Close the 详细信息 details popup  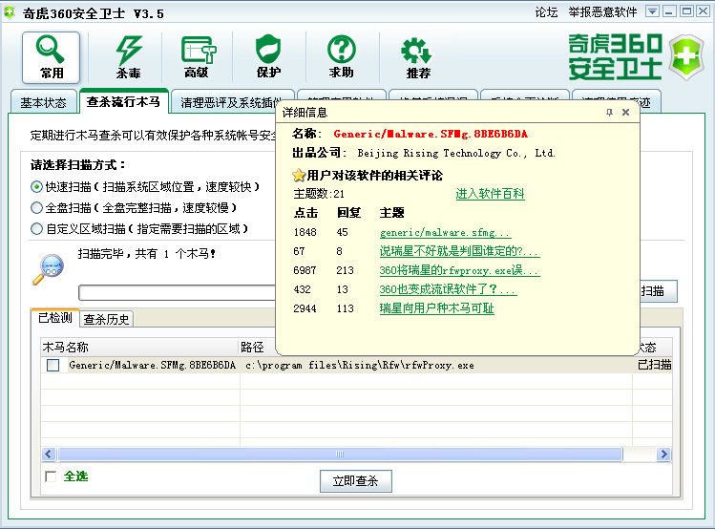[x=626, y=113]
